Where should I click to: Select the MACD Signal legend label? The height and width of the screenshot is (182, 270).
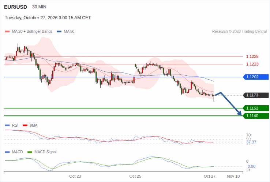coord(45,152)
